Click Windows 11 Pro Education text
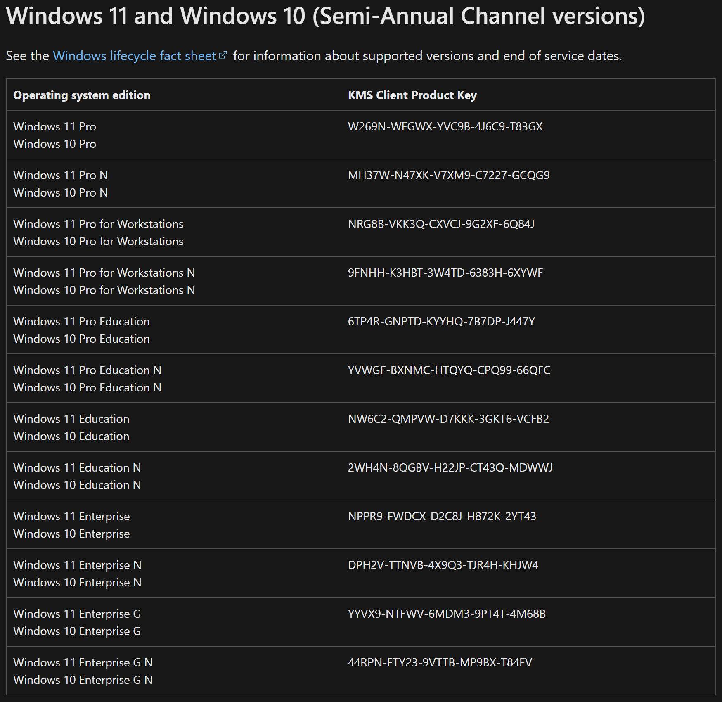 tap(81, 321)
